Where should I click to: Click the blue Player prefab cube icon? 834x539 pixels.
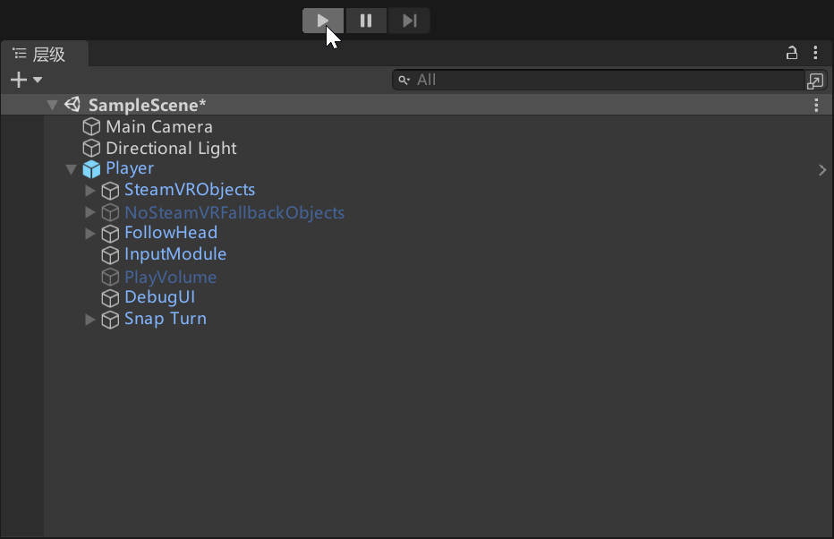[91, 169]
